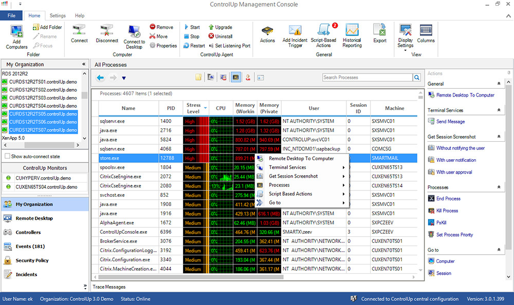Toggle Show auto-connect state checkbox

coord(7,156)
